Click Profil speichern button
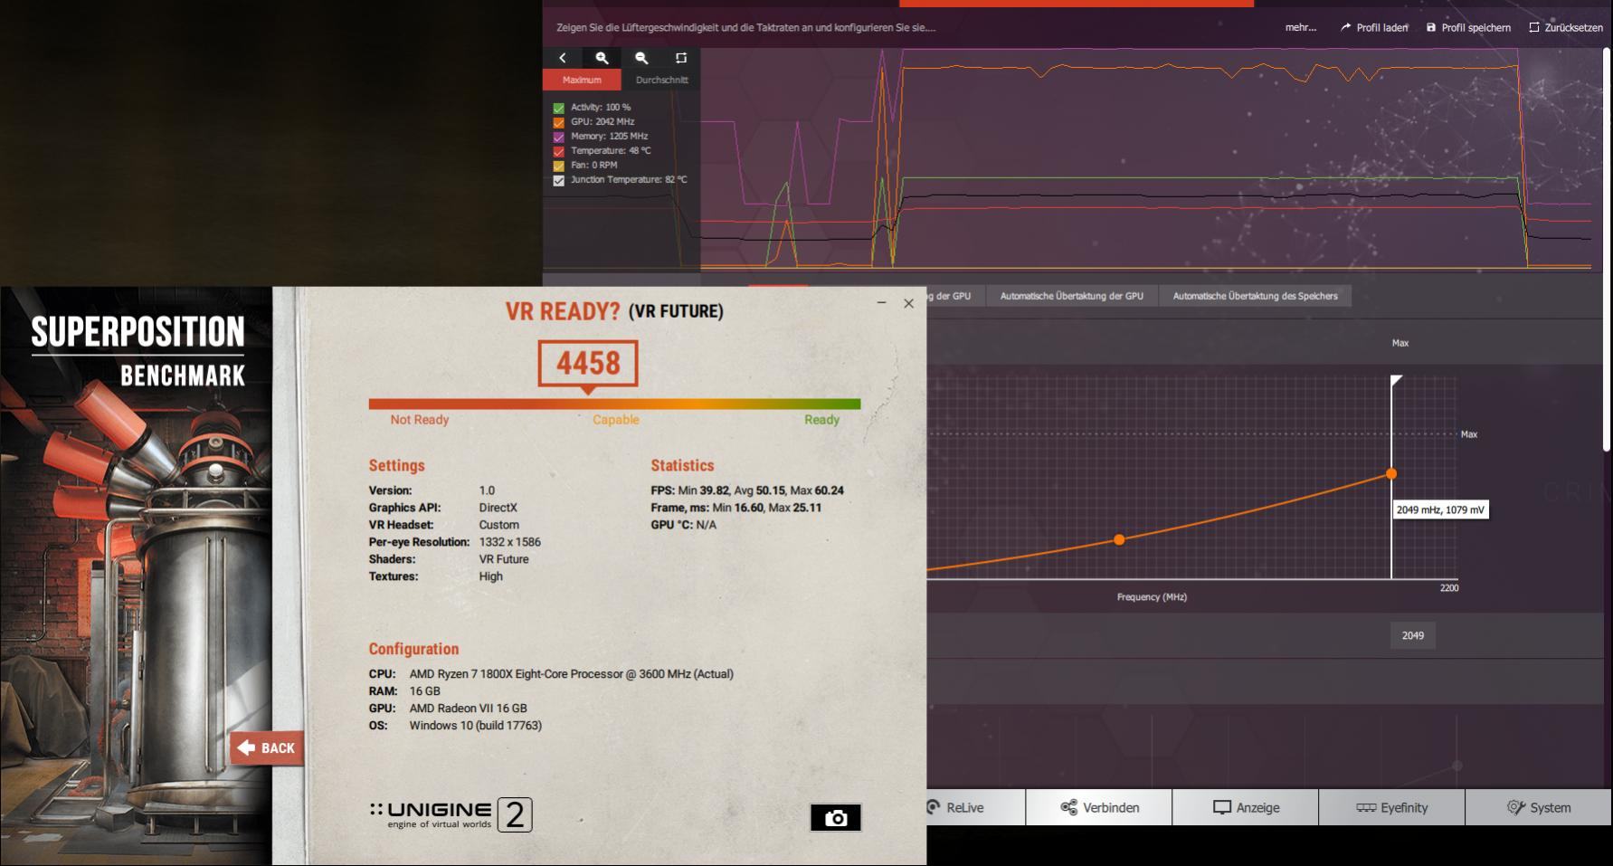The image size is (1613, 866). (x=1468, y=27)
